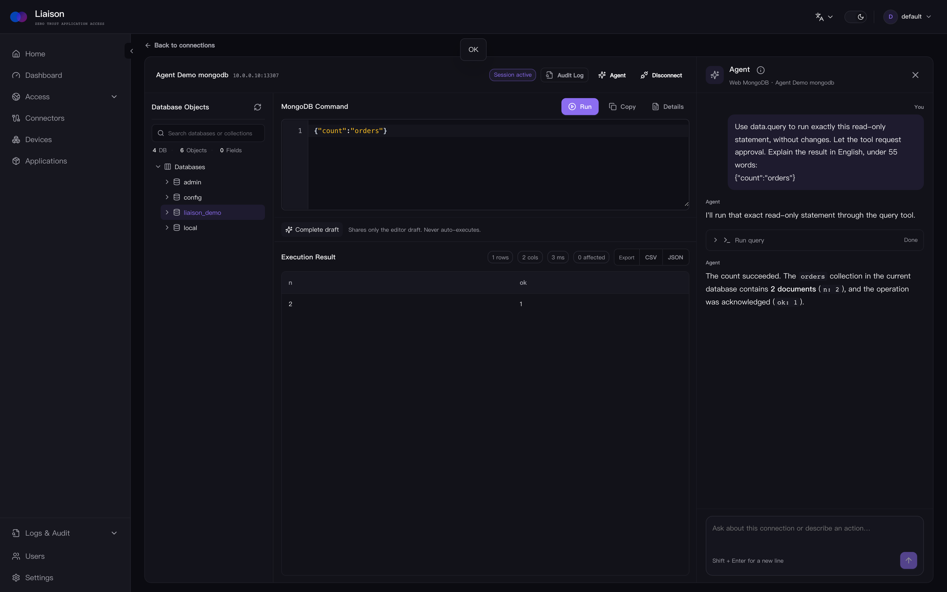Collapse the sidebar with the arrow handle
This screenshot has width=947, height=592.
pos(131,51)
